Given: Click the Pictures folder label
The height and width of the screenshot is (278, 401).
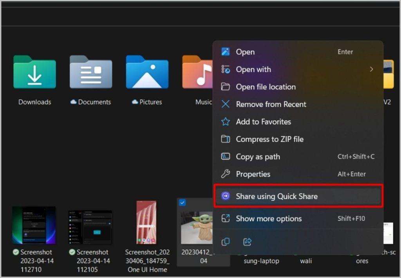Looking at the screenshot, I should (x=151, y=102).
